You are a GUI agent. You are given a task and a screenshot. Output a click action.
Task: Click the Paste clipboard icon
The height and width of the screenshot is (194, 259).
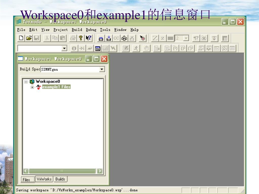click(x=62, y=38)
